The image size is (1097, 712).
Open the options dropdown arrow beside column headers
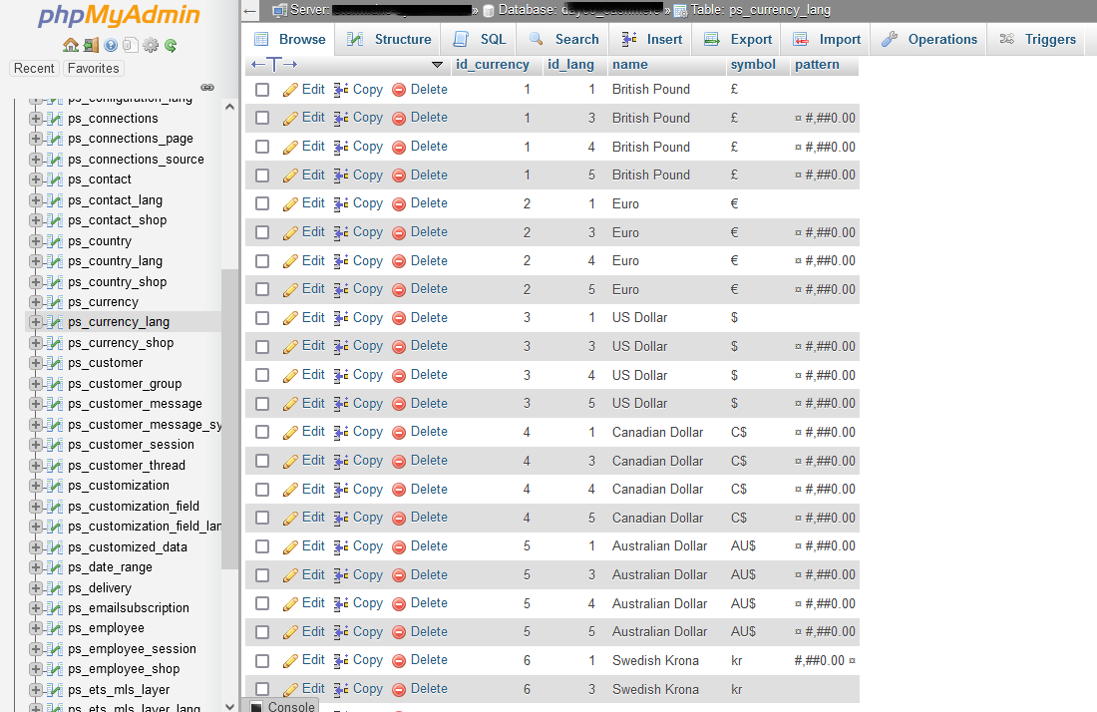point(437,65)
